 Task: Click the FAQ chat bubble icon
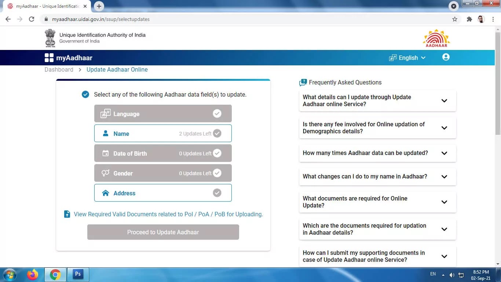tap(303, 83)
